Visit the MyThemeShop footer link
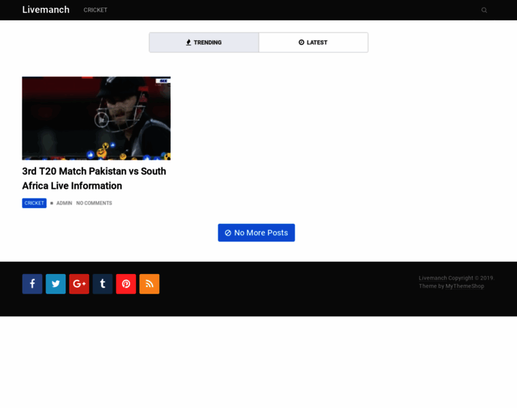This screenshot has height=408, width=517. (465, 286)
